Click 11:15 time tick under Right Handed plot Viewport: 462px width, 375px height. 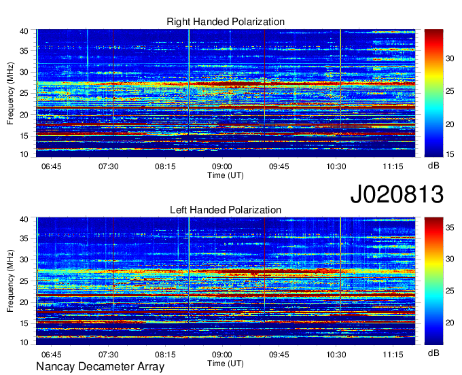pos(393,166)
